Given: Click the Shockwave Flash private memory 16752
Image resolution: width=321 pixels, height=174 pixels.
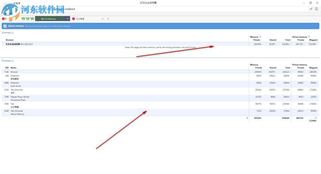Looking at the screenshot, I should tap(258, 97).
